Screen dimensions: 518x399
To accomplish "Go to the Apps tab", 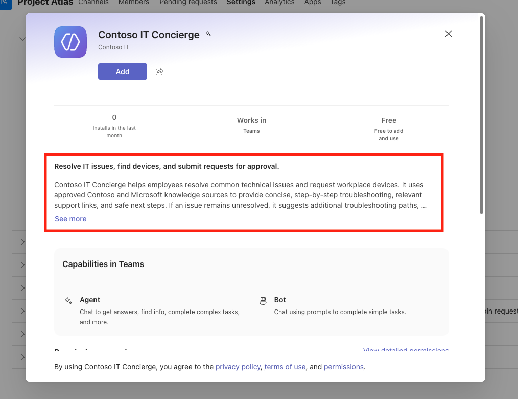I will [313, 3].
